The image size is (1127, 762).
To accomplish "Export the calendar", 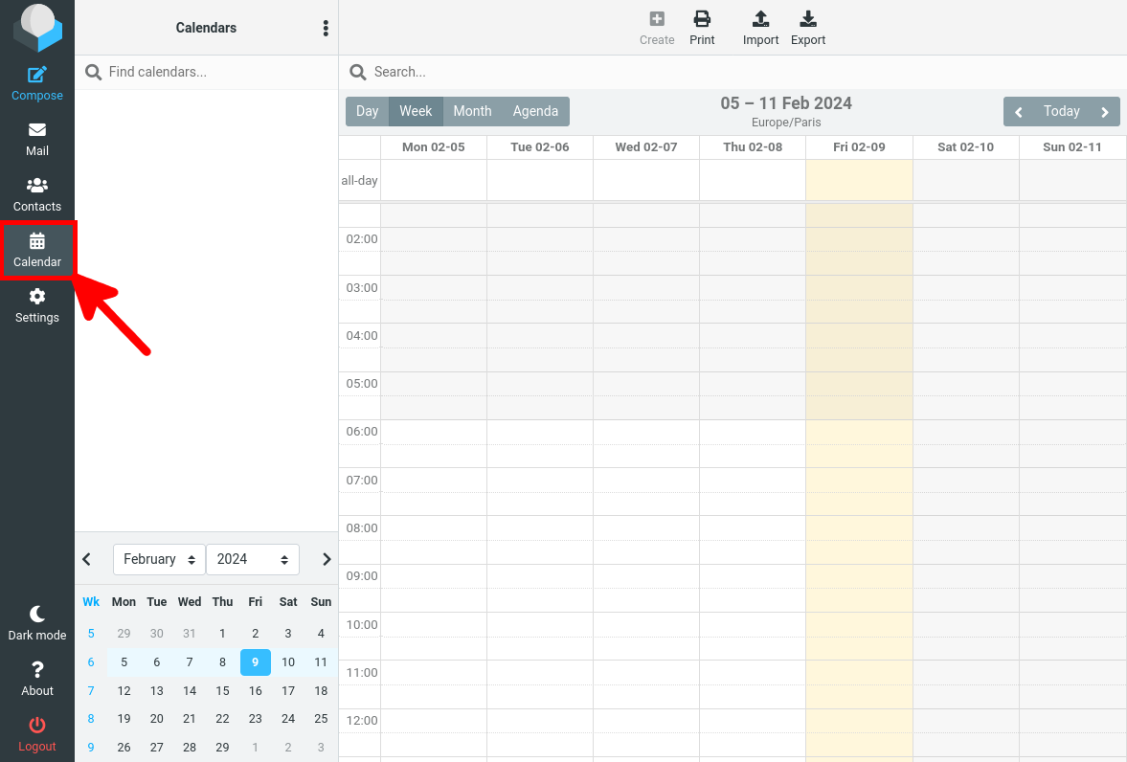I will click(x=807, y=26).
